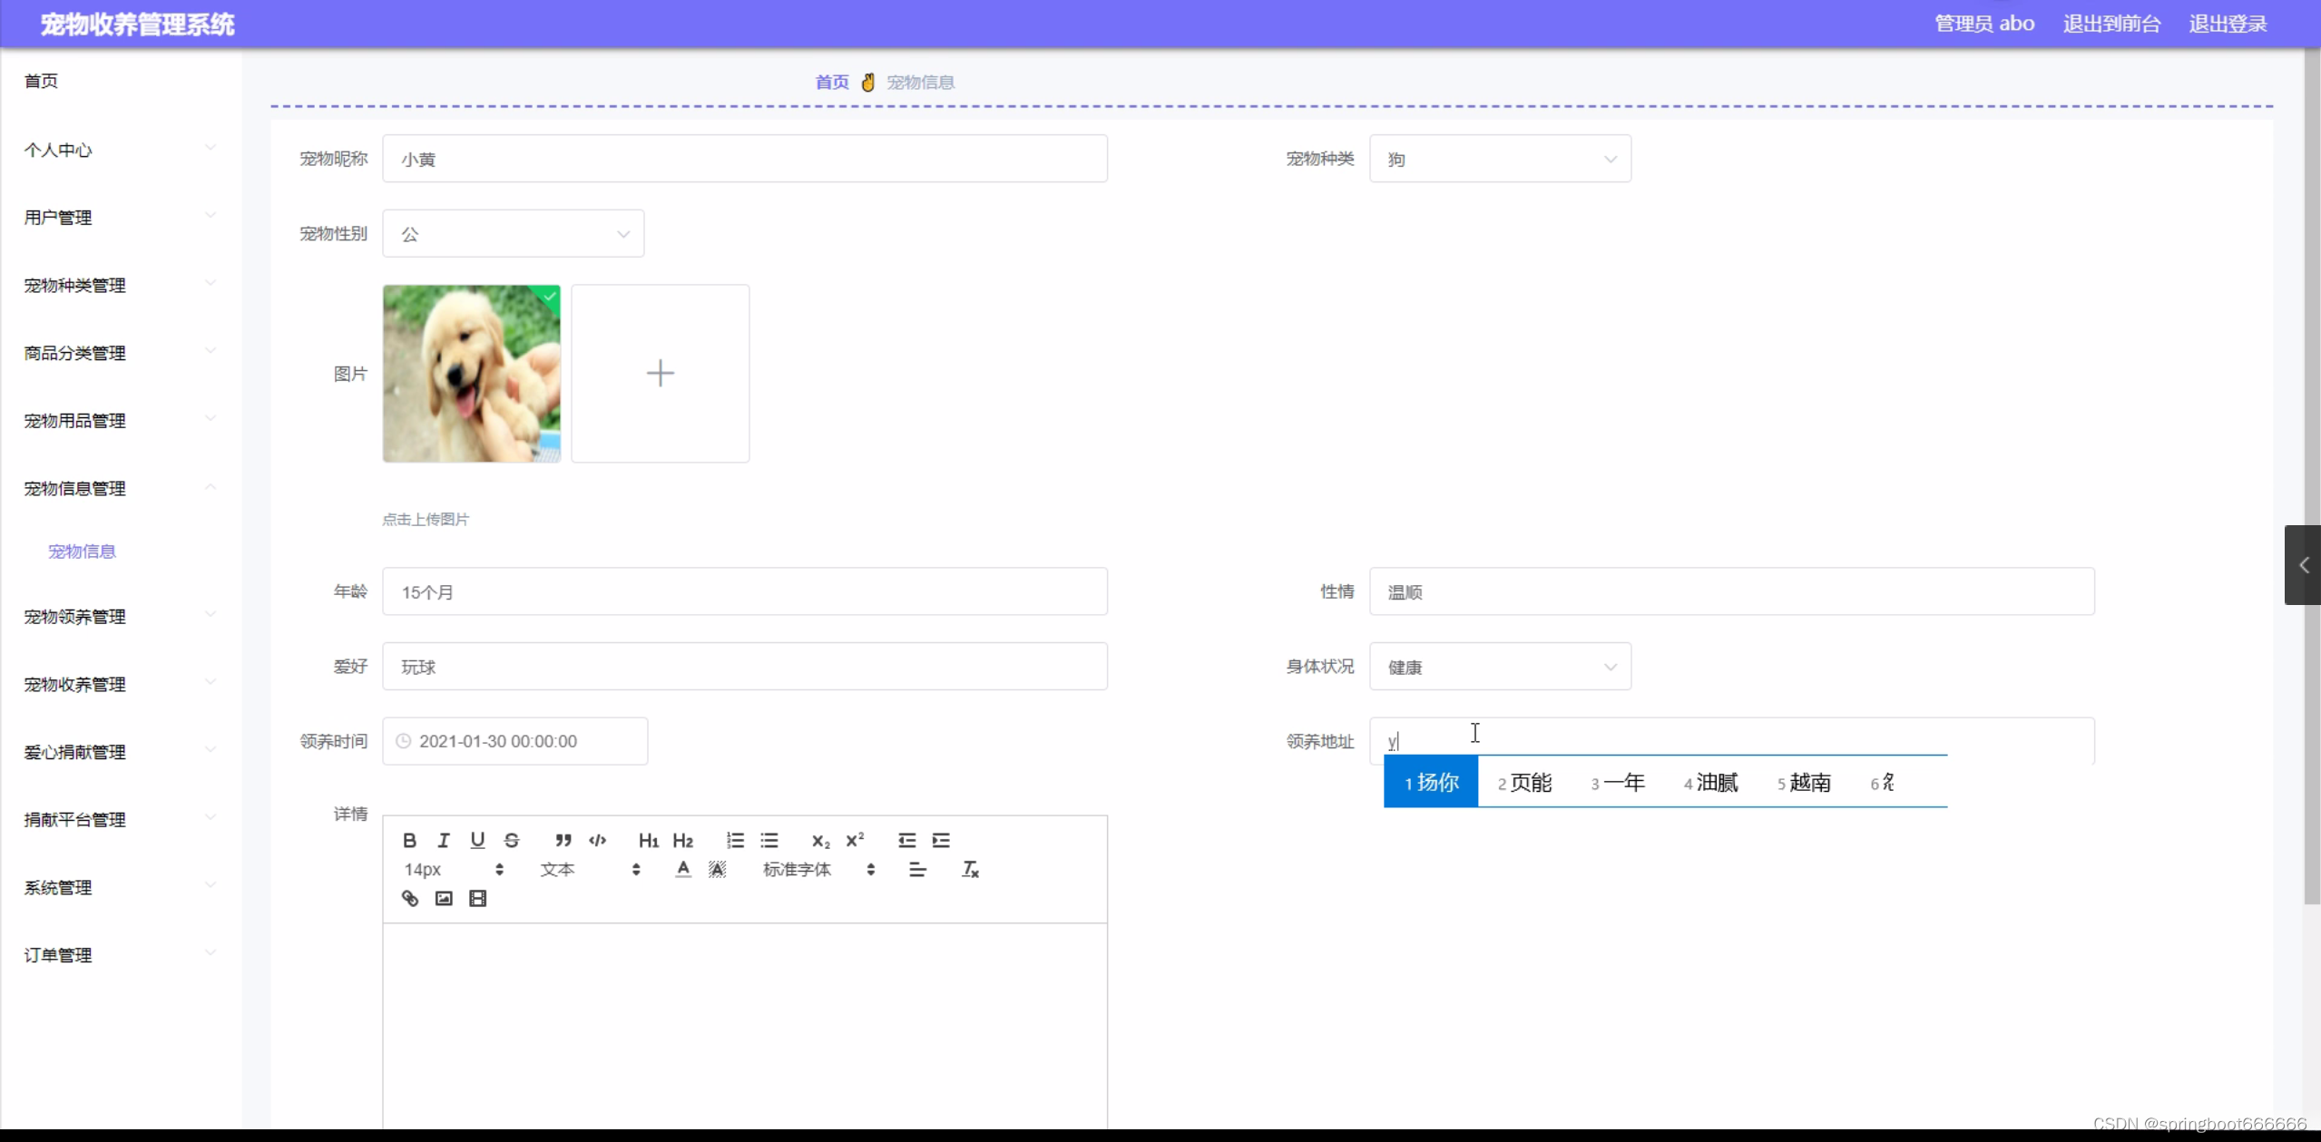The width and height of the screenshot is (2321, 1142).
Task: Apply italic formatting in the editor toolbar
Action: pyautogui.click(x=443, y=840)
